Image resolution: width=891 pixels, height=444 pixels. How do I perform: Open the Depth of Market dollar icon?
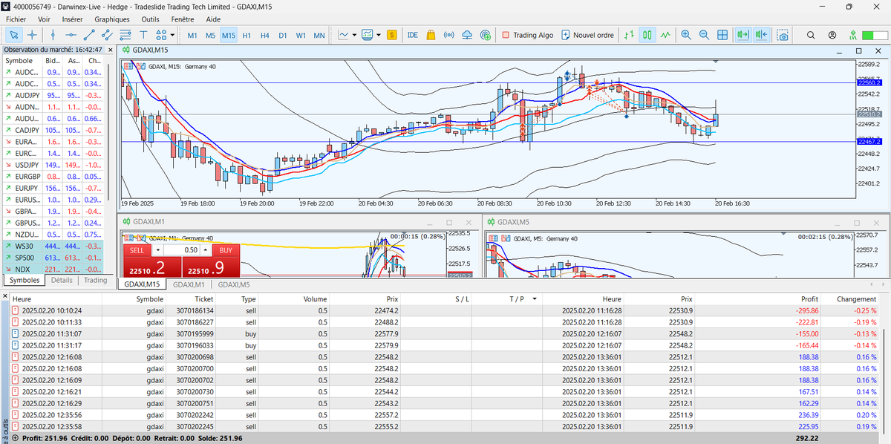[x=392, y=35]
